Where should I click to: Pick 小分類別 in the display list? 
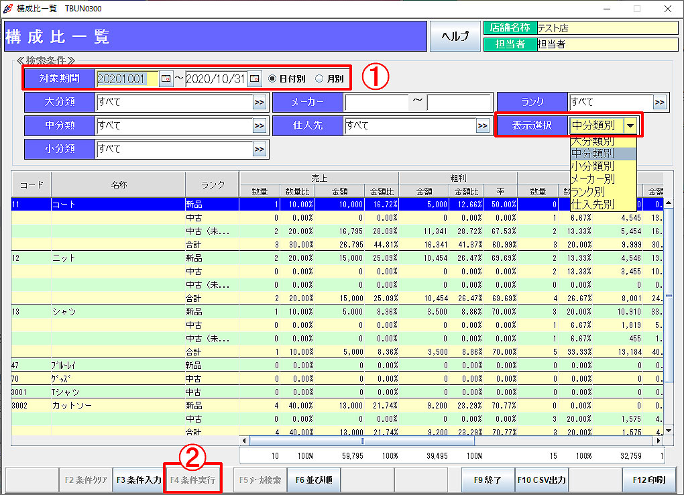point(592,166)
